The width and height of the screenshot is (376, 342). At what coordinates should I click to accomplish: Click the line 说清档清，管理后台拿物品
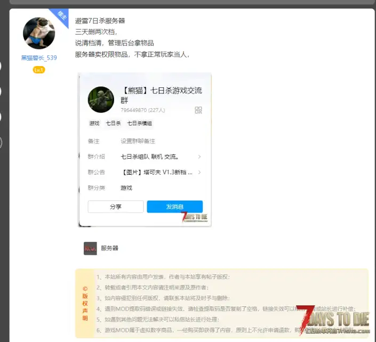114,43
